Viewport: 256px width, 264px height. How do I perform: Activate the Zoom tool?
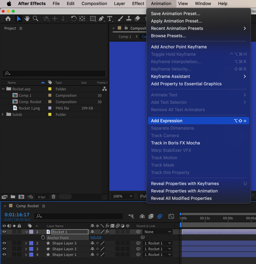coord(35,19)
